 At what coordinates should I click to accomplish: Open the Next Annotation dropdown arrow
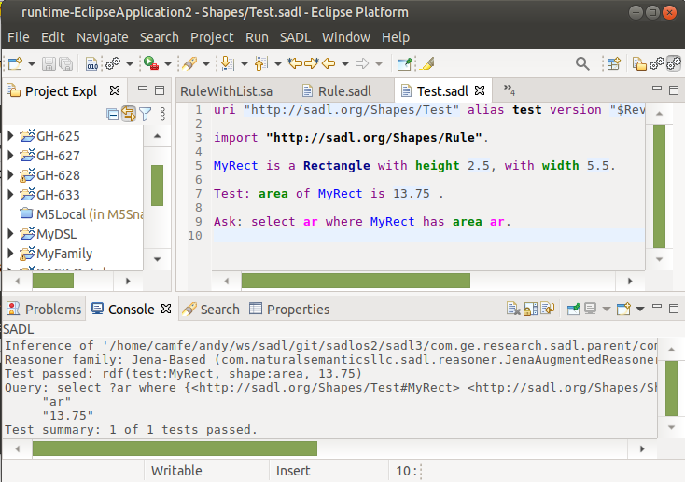(x=245, y=63)
